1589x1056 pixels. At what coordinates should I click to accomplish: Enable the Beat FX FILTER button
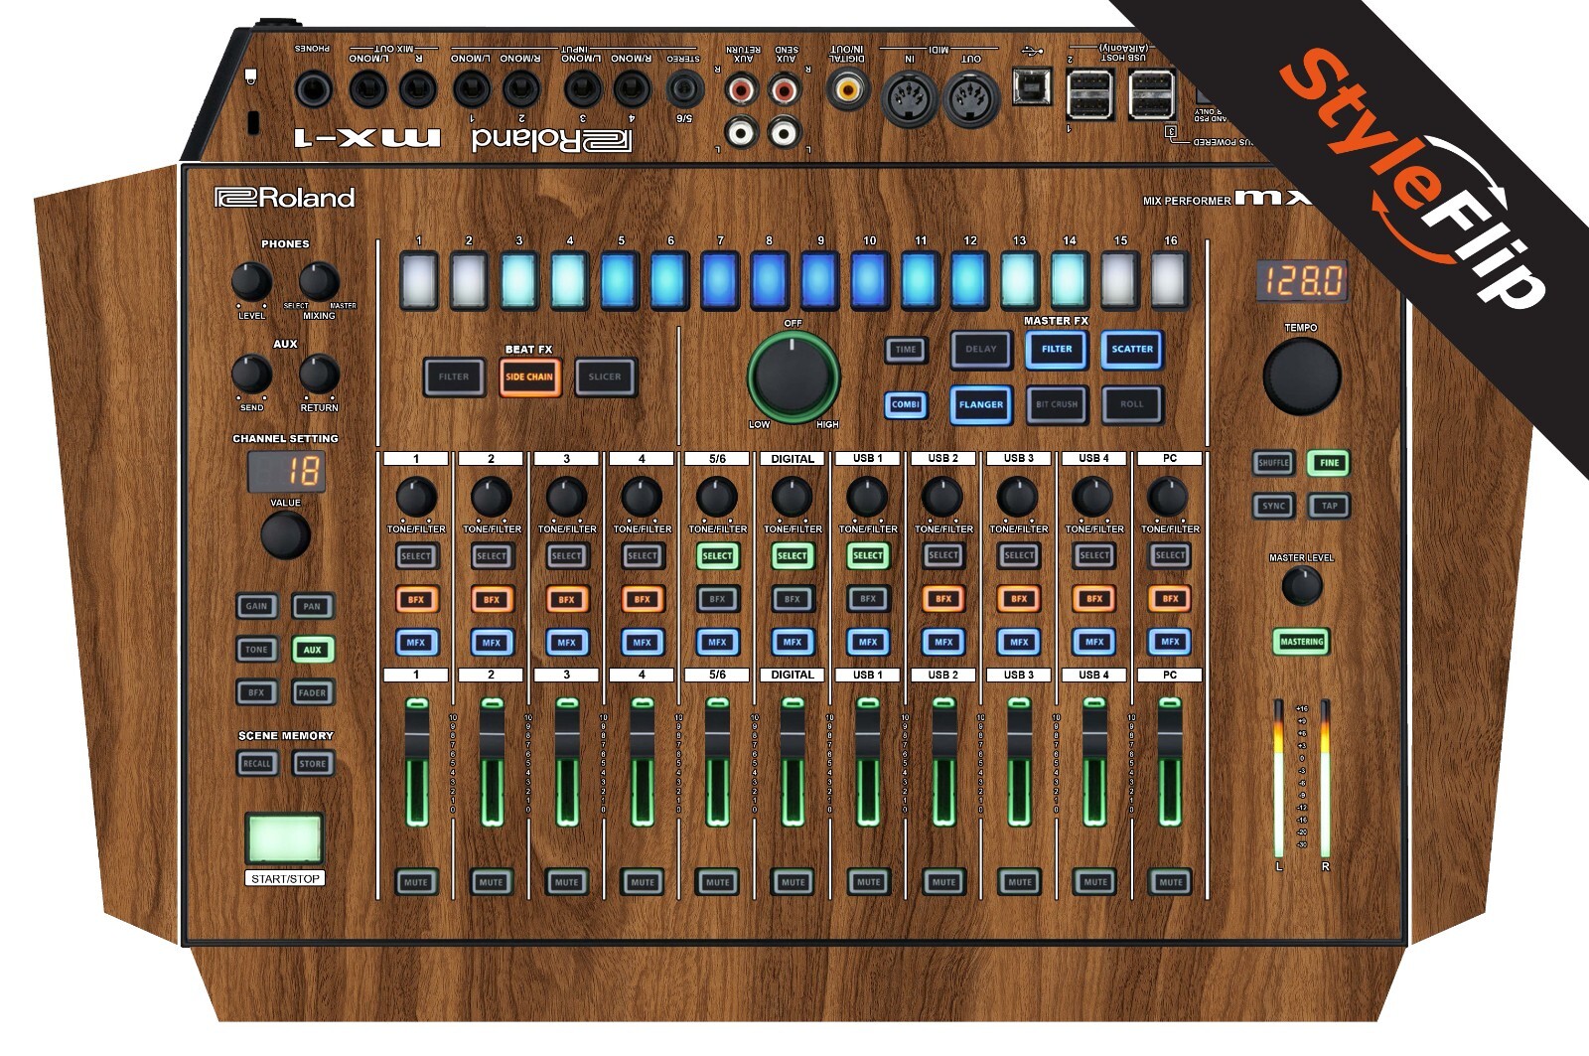(454, 377)
